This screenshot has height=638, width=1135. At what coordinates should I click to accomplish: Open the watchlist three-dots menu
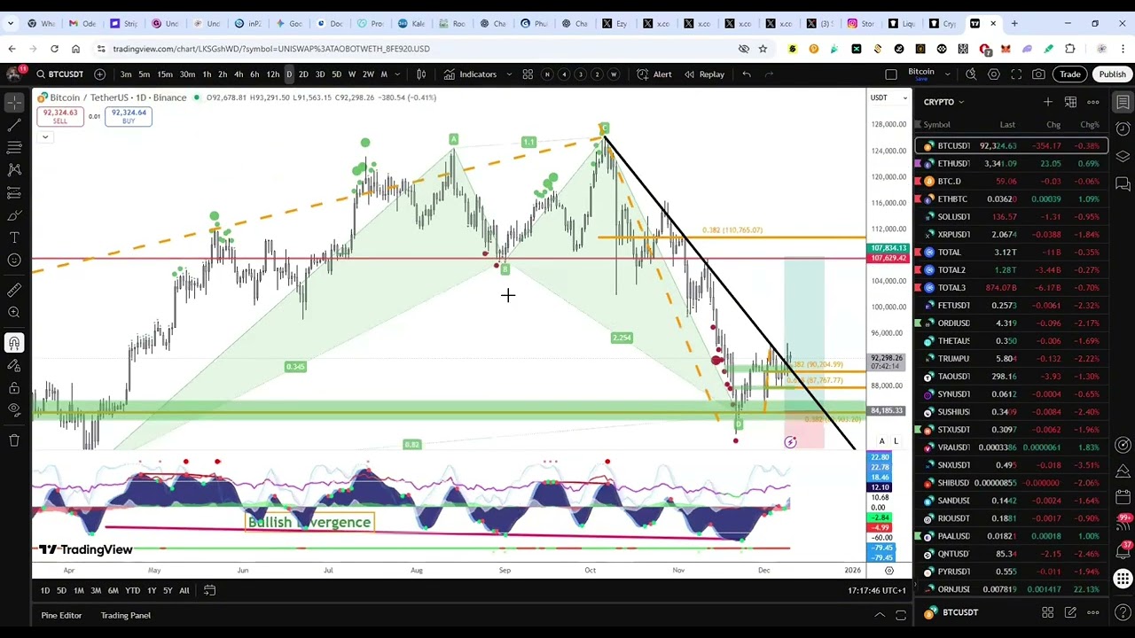click(x=1092, y=102)
